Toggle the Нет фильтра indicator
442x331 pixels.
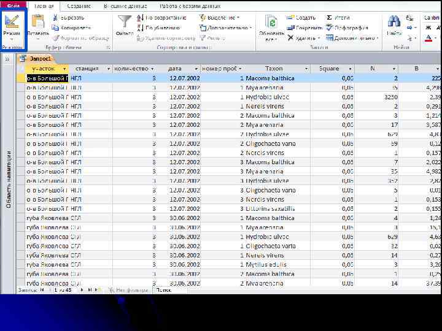128,290
